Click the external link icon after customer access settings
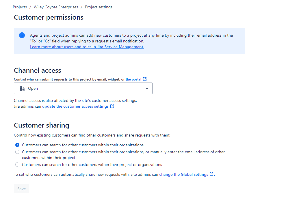This screenshot has width=288, height=213. click(x=112, y=106)
